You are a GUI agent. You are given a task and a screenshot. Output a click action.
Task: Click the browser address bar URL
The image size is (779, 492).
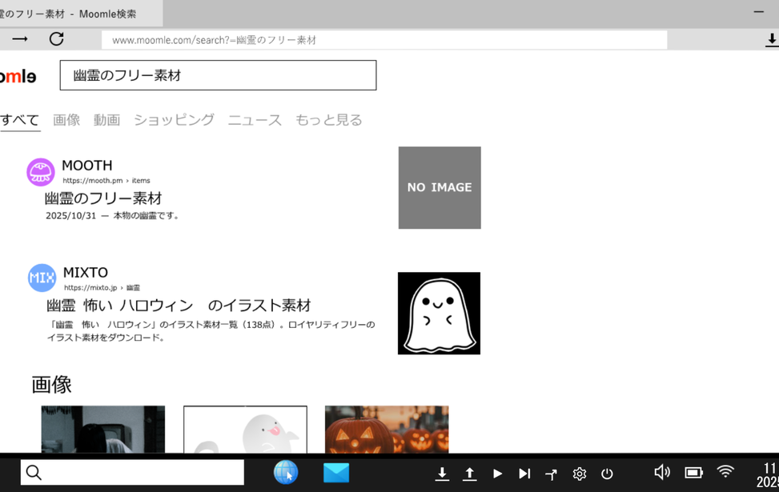tap(384, 40)
